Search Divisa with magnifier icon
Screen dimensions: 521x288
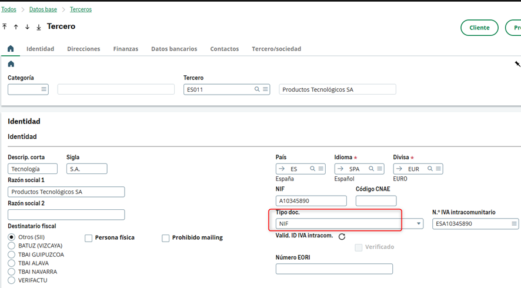point(430,169)
